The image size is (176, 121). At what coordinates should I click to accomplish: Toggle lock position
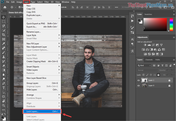pos(151,75)
